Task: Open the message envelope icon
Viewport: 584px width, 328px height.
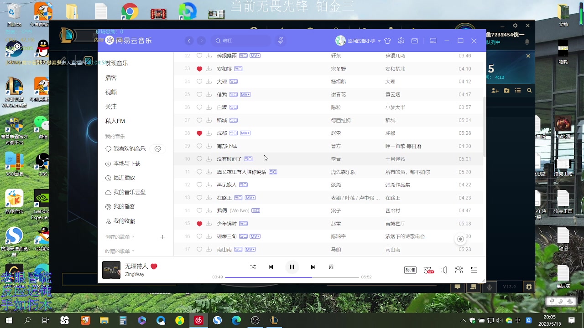Action: (414, 41)
